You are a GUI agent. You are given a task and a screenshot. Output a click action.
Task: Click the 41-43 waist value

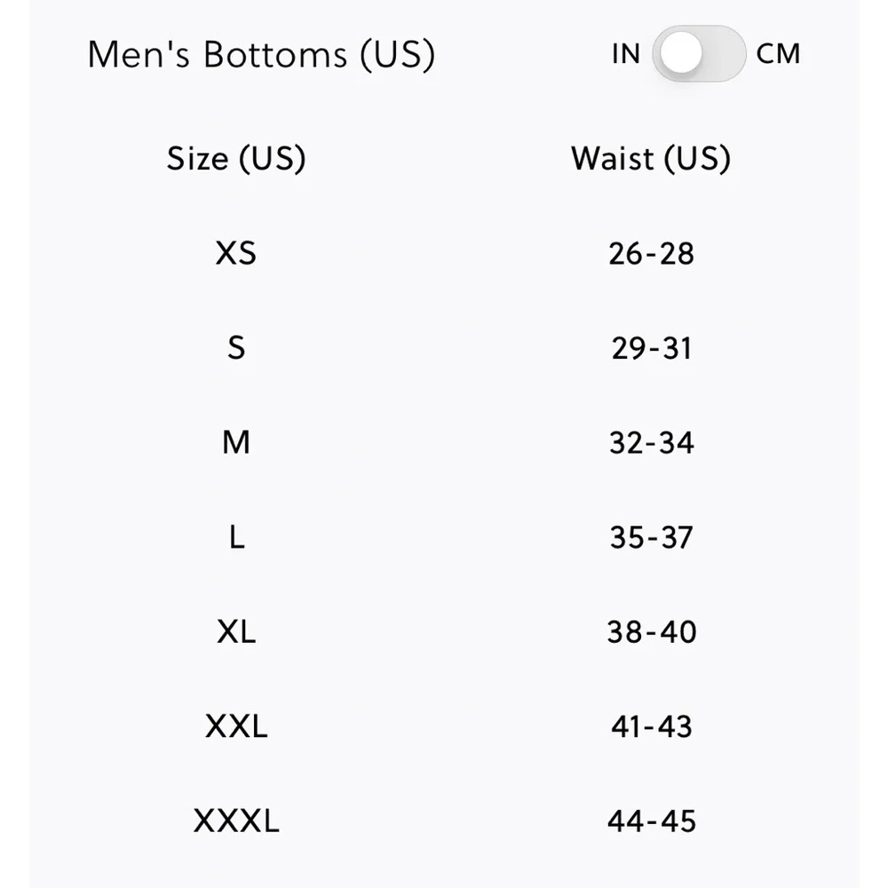point(651,726)
